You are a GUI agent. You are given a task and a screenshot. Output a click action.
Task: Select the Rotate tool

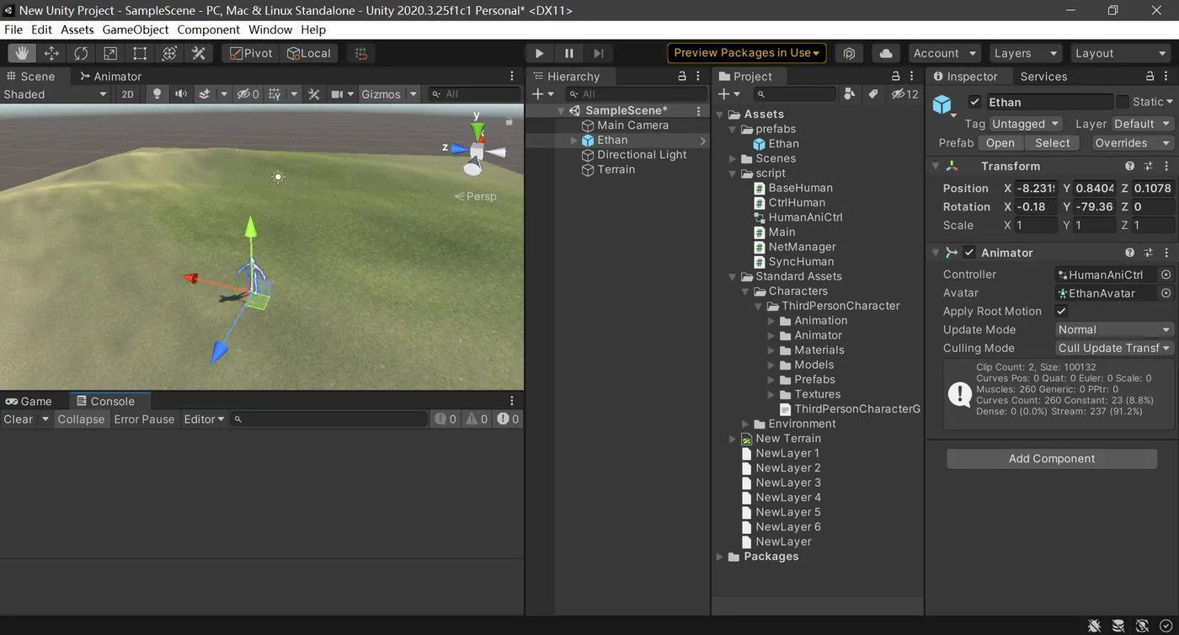pos(81,53)
